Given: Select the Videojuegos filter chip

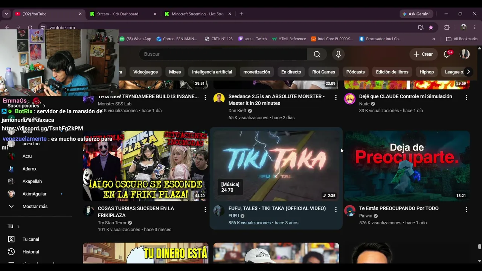Looking at the screenshot, I should (x=145, y=72).
